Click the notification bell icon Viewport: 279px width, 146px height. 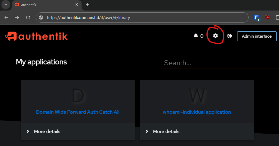(196, 36)
